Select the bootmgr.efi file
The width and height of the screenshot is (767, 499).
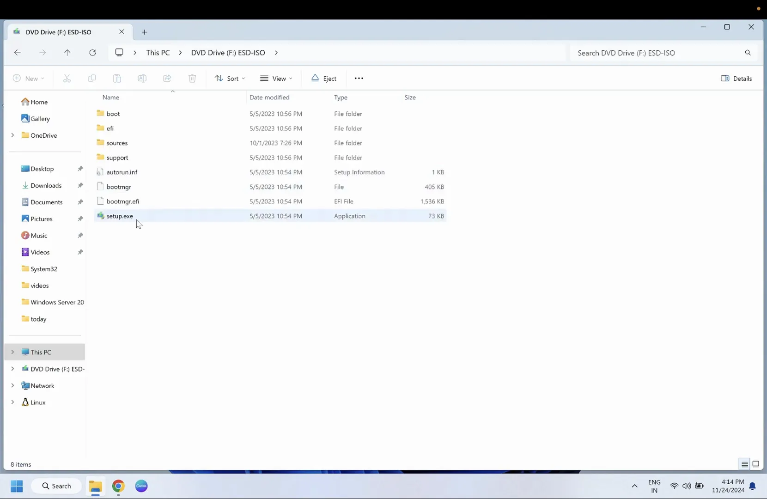(270, 201)
